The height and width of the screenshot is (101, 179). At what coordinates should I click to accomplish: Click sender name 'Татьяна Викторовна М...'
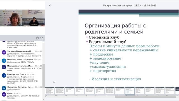tap(20, 51)
